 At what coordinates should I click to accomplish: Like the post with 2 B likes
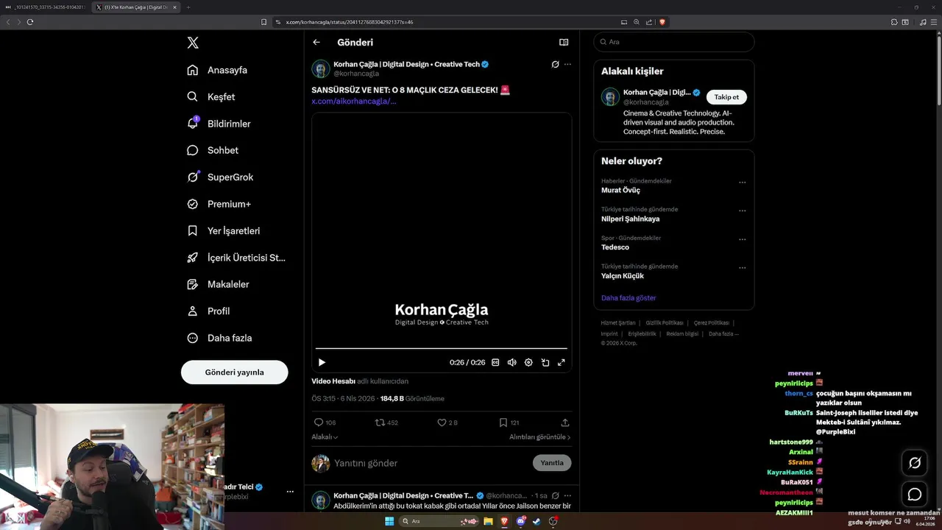(447, 423)
